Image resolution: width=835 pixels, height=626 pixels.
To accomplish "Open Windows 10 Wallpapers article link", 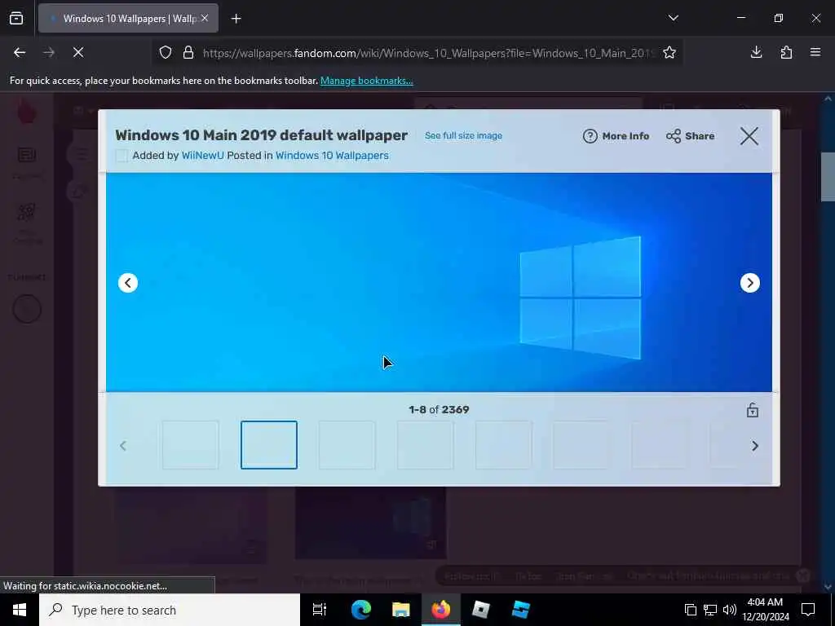I will 332,156.
